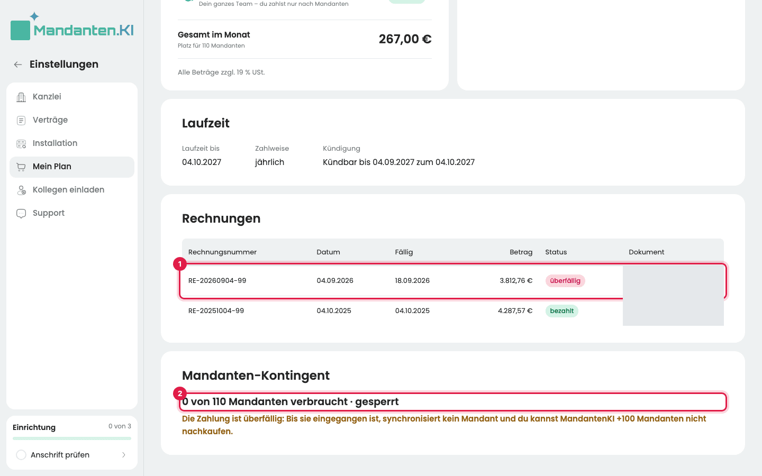Click the invoice date 04.09.2026
This screenshot has height=476, width=762.
pos(335,281)
